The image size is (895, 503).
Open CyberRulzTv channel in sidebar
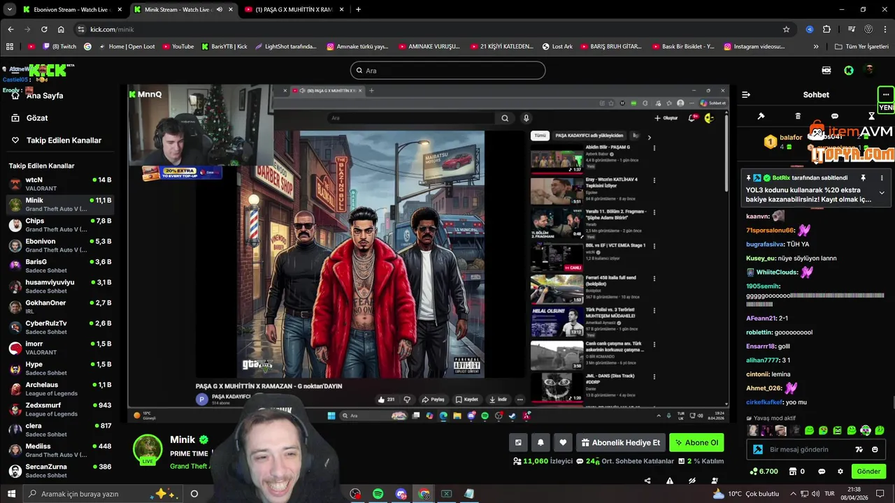tap(62, 327)
